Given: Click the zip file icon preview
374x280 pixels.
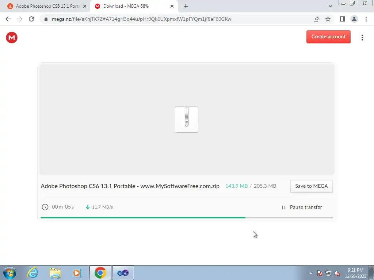Looking at the screenshot, I should 187,120.
